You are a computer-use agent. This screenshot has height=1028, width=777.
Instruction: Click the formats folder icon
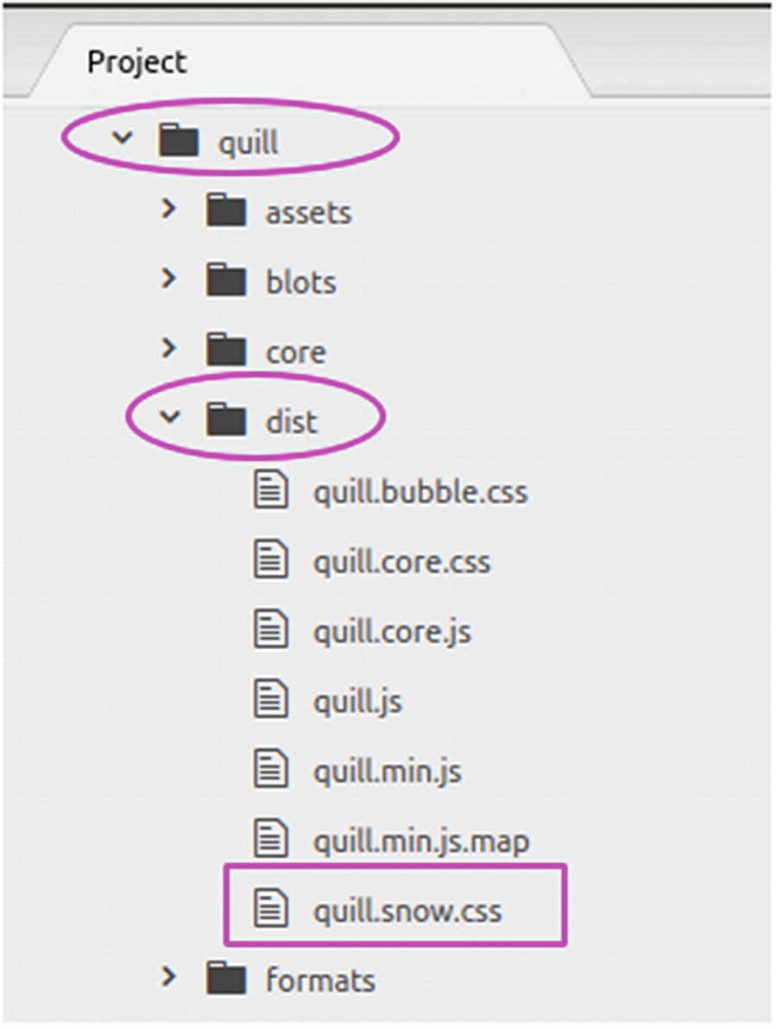227,979
